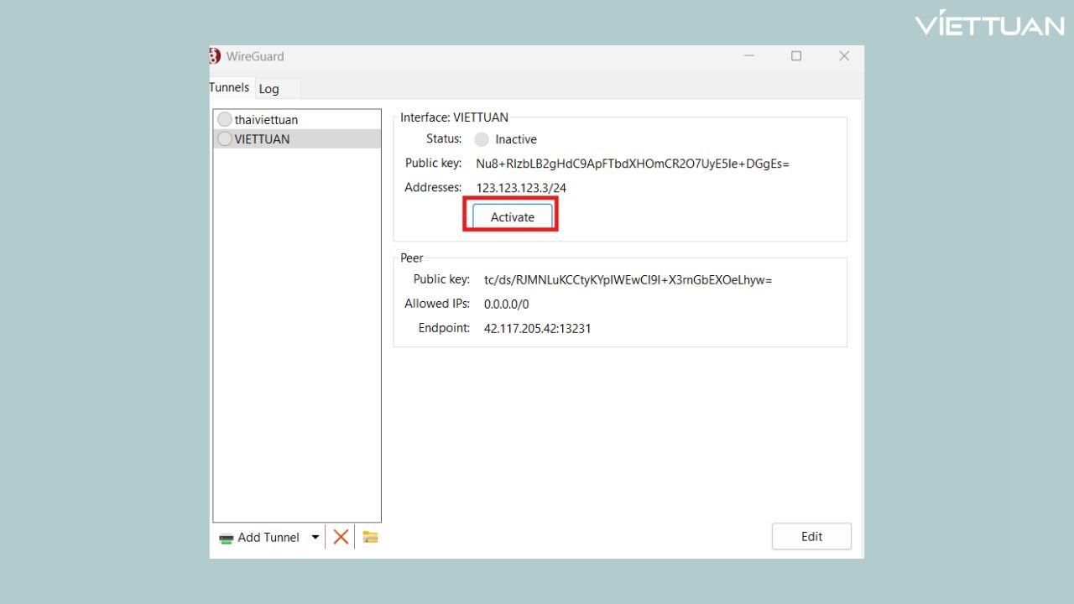Click the gray Inactive status indicator icon
The height and width of the screenshot is (604, 1074).
(x=482, y=139)
